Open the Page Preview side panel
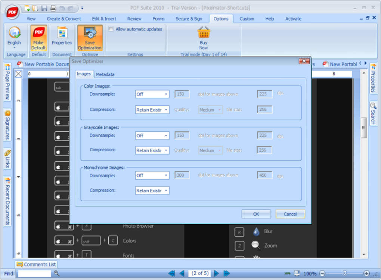 point(7,82)
